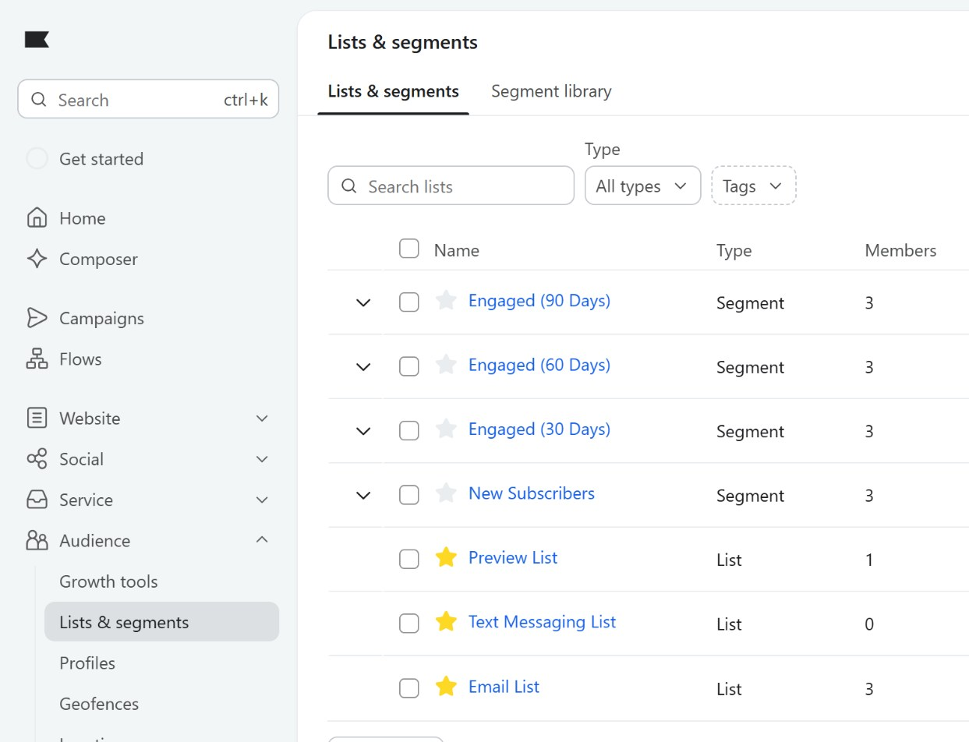Screen dimensions: 969x742
Task: Star the Engaged (60 Days) segment
Action: pyautogui.click(x=446, y=365)
